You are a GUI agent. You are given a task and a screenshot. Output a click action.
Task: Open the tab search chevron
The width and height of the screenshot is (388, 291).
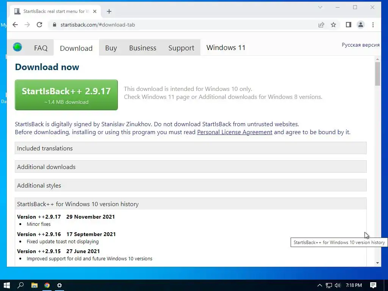(x=320, y=7)
